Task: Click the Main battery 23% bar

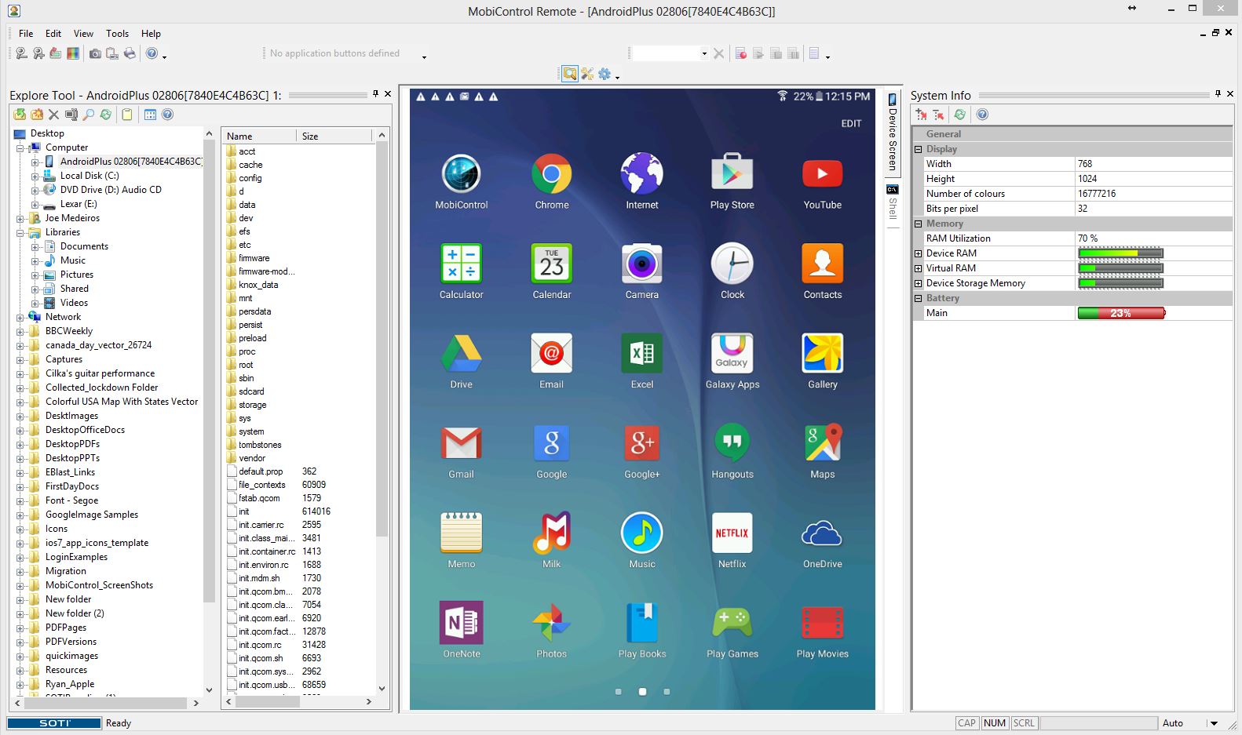Action: tap(1121, 313)
